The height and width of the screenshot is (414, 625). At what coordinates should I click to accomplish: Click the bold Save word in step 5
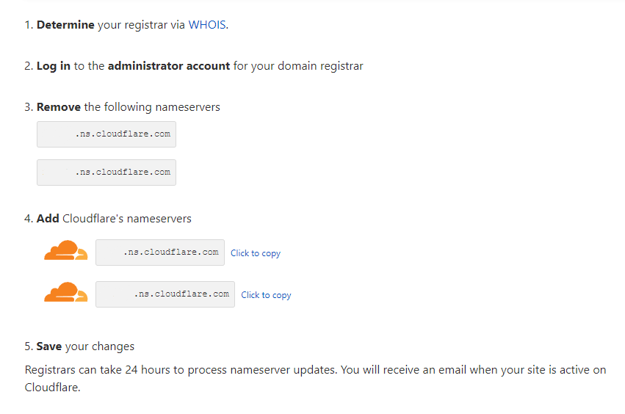(49, 346)
